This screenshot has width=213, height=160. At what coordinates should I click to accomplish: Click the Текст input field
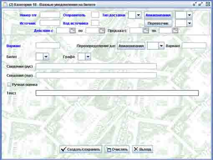tap(117, 93)
